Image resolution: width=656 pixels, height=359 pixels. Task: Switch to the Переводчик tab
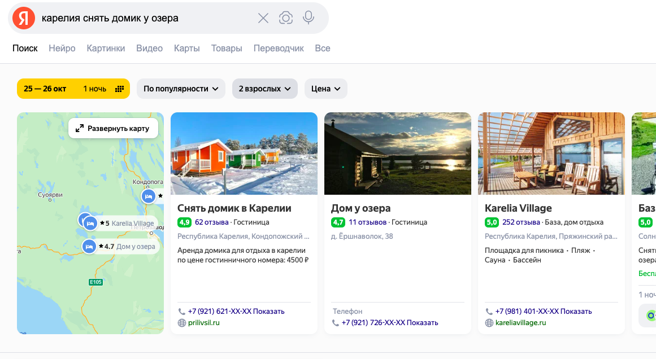click(279, 48)
